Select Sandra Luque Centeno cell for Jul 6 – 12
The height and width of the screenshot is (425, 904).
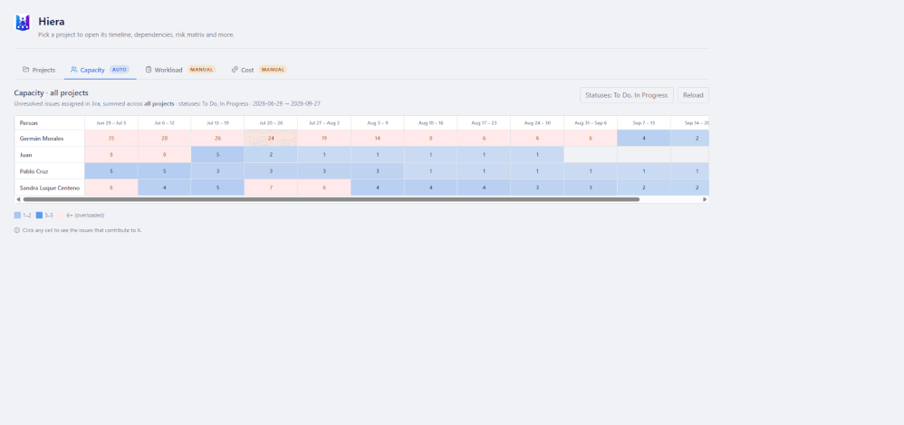164,188
